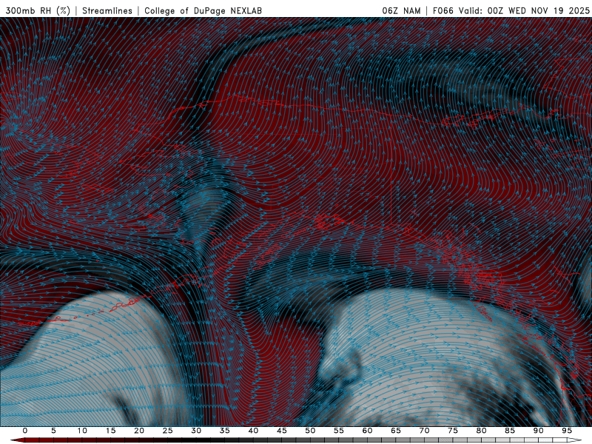592x444 pixels.
Task: Click the colorbar label '5'
Action: click(53, 431)
